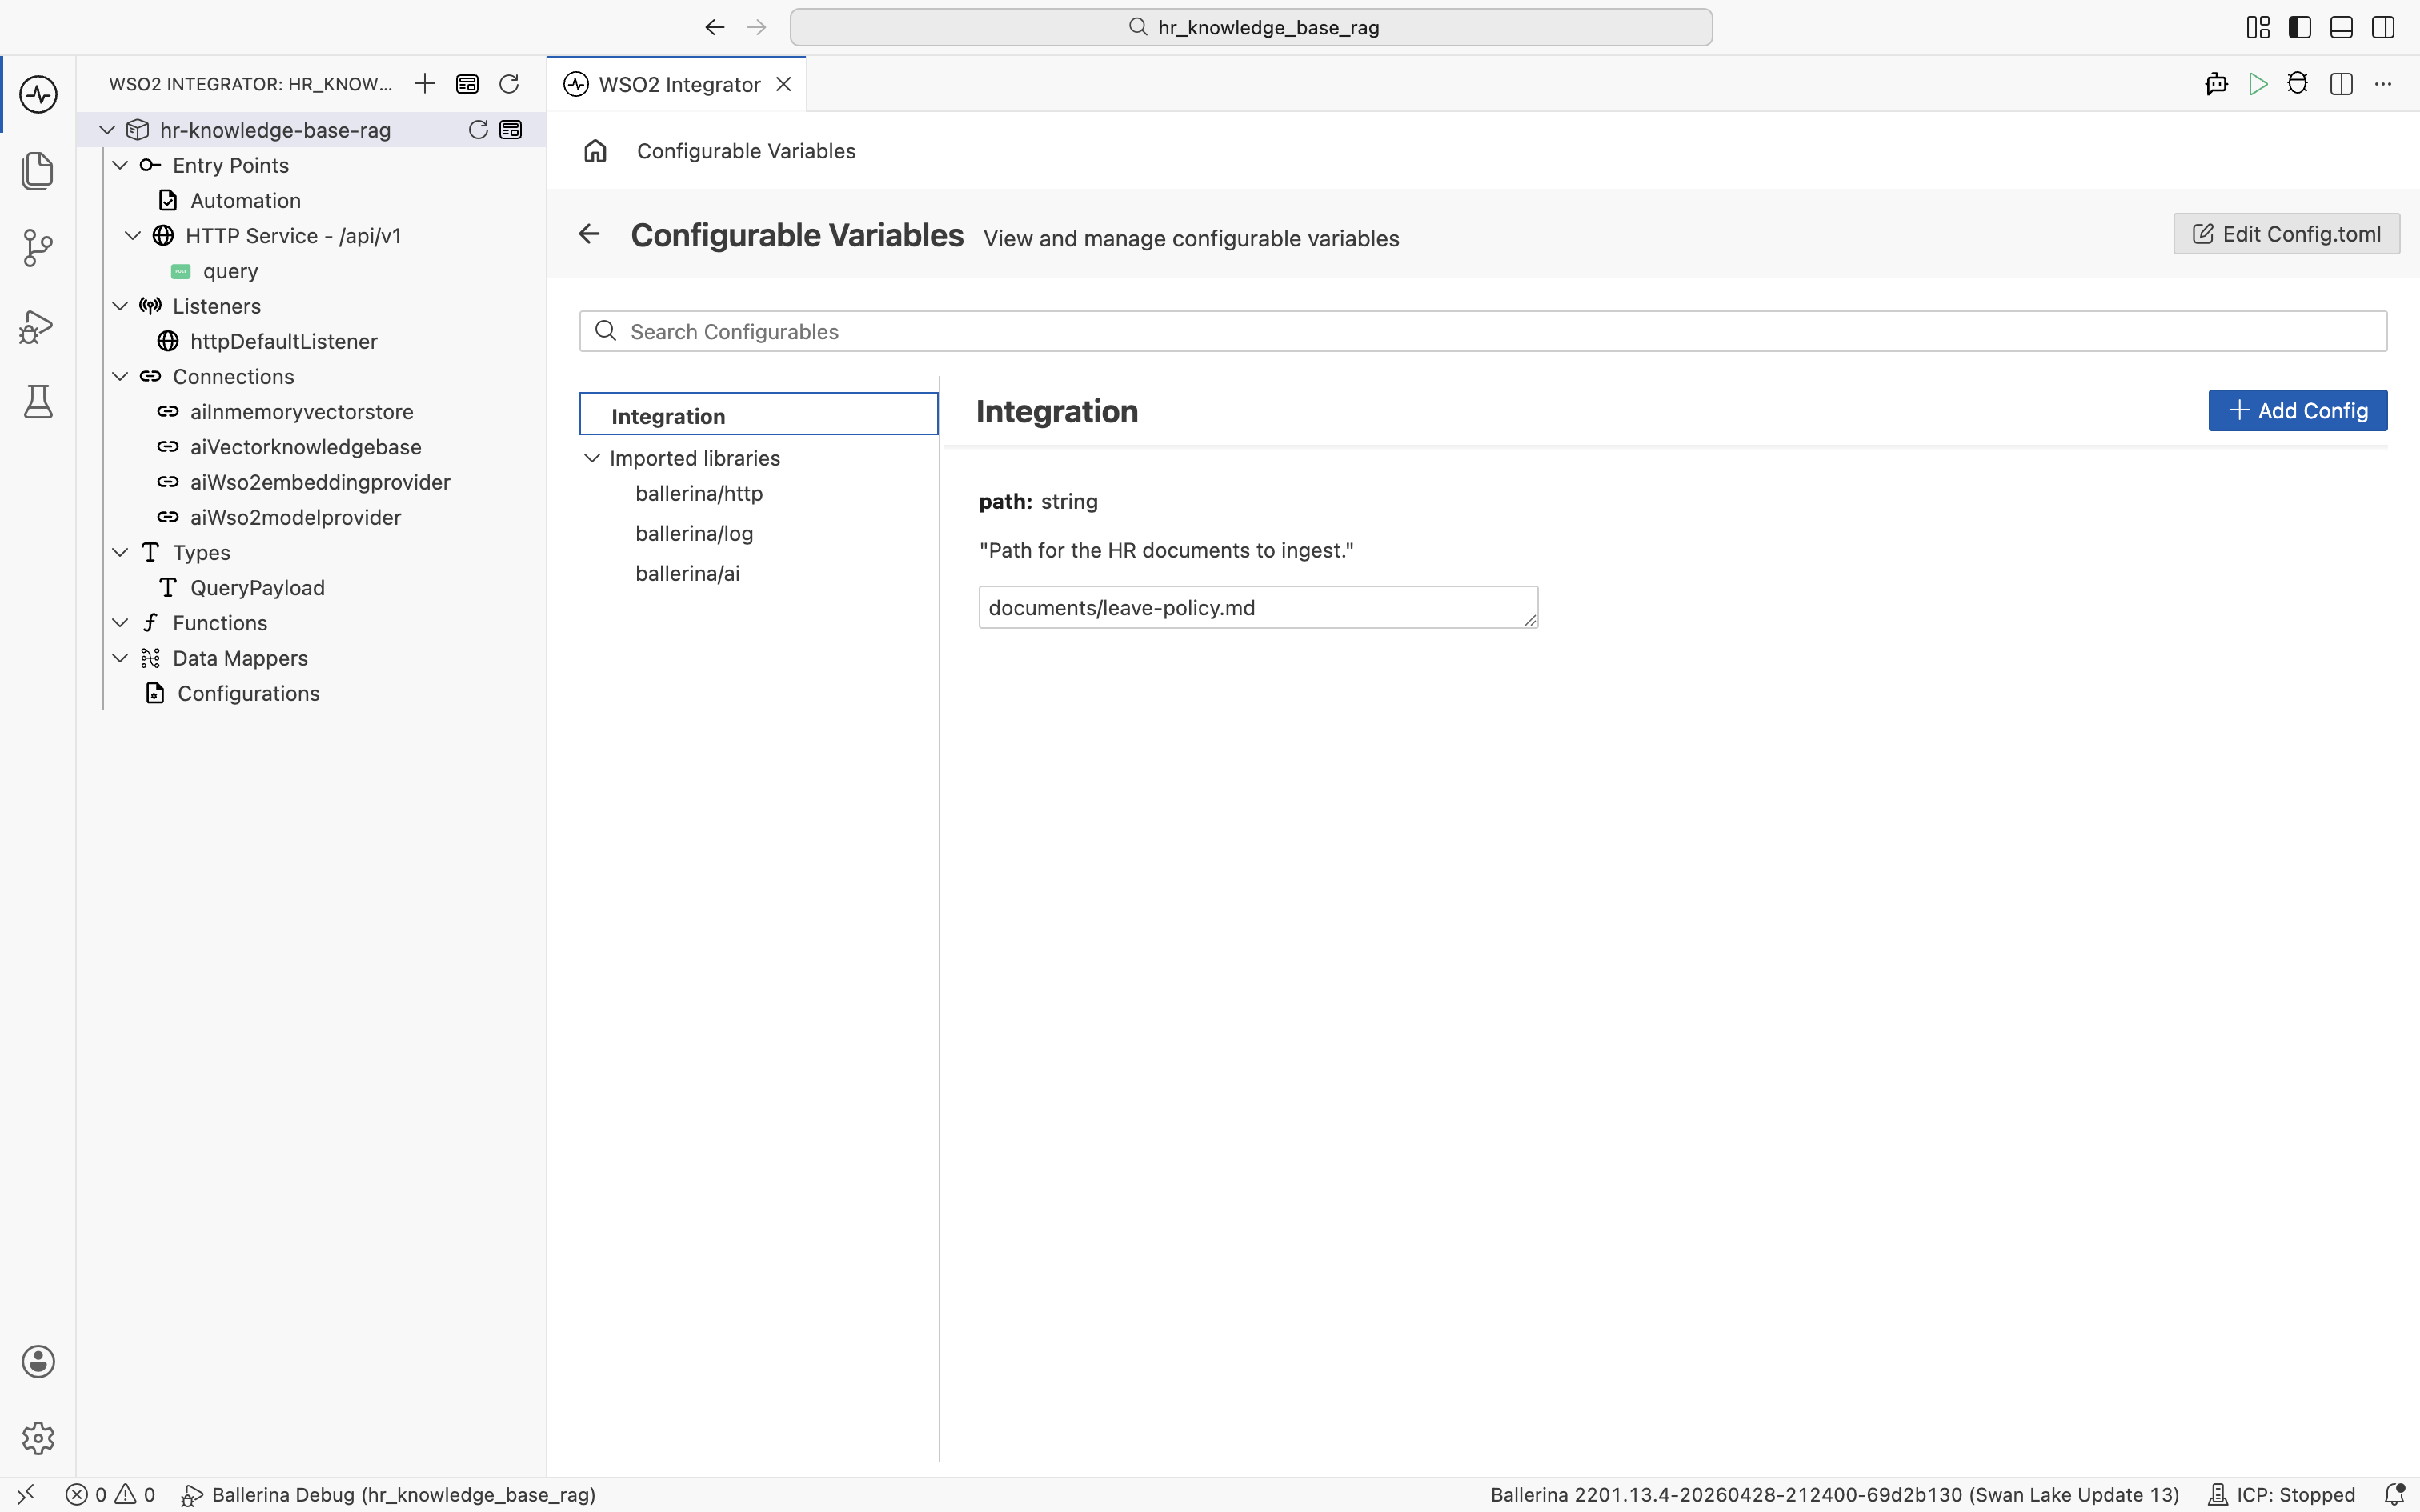Image resolution: width=2420 pixels, height=1512 pixels.
Task: Click the Add Config button
Action: click(2297, 411)
